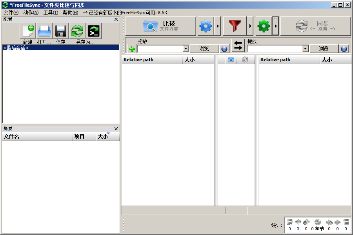The width and height of the screenshot is (353, 235).
Task: Click left grid 大小 column header
Action: coord(198,60)
